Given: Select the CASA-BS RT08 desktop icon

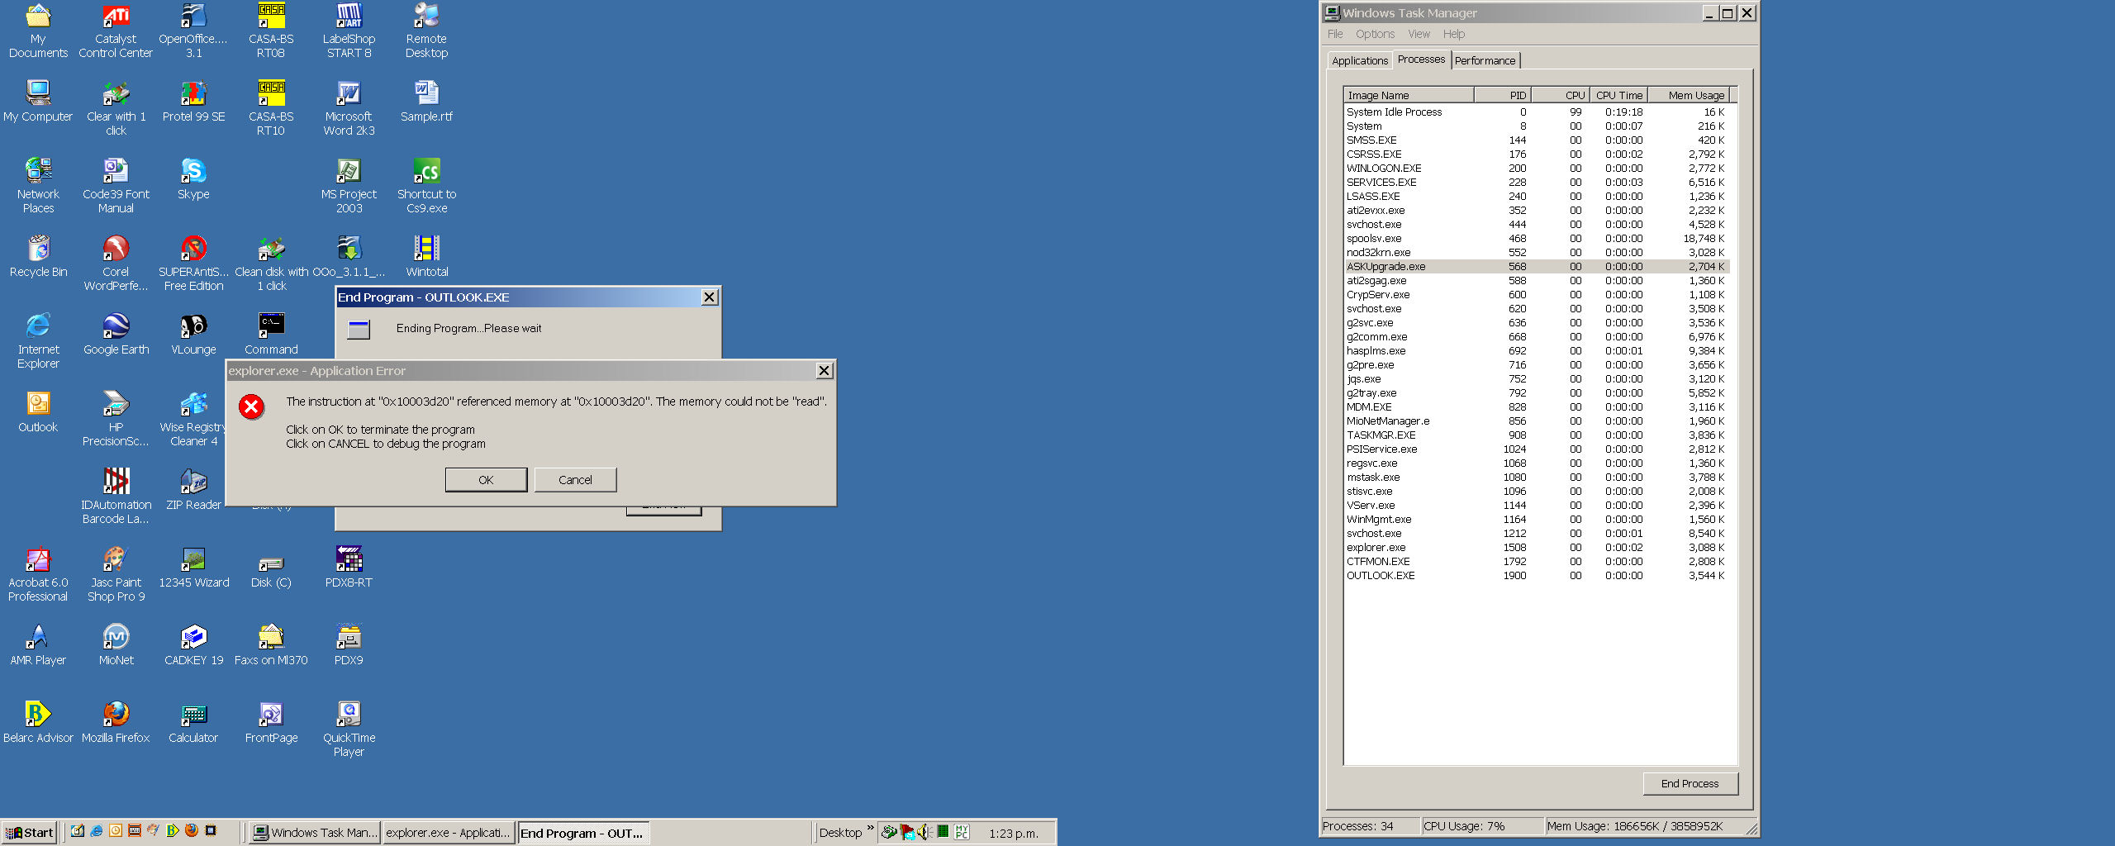Looking at the screenshot, I should pyautogui.click(x=271, y=31).
